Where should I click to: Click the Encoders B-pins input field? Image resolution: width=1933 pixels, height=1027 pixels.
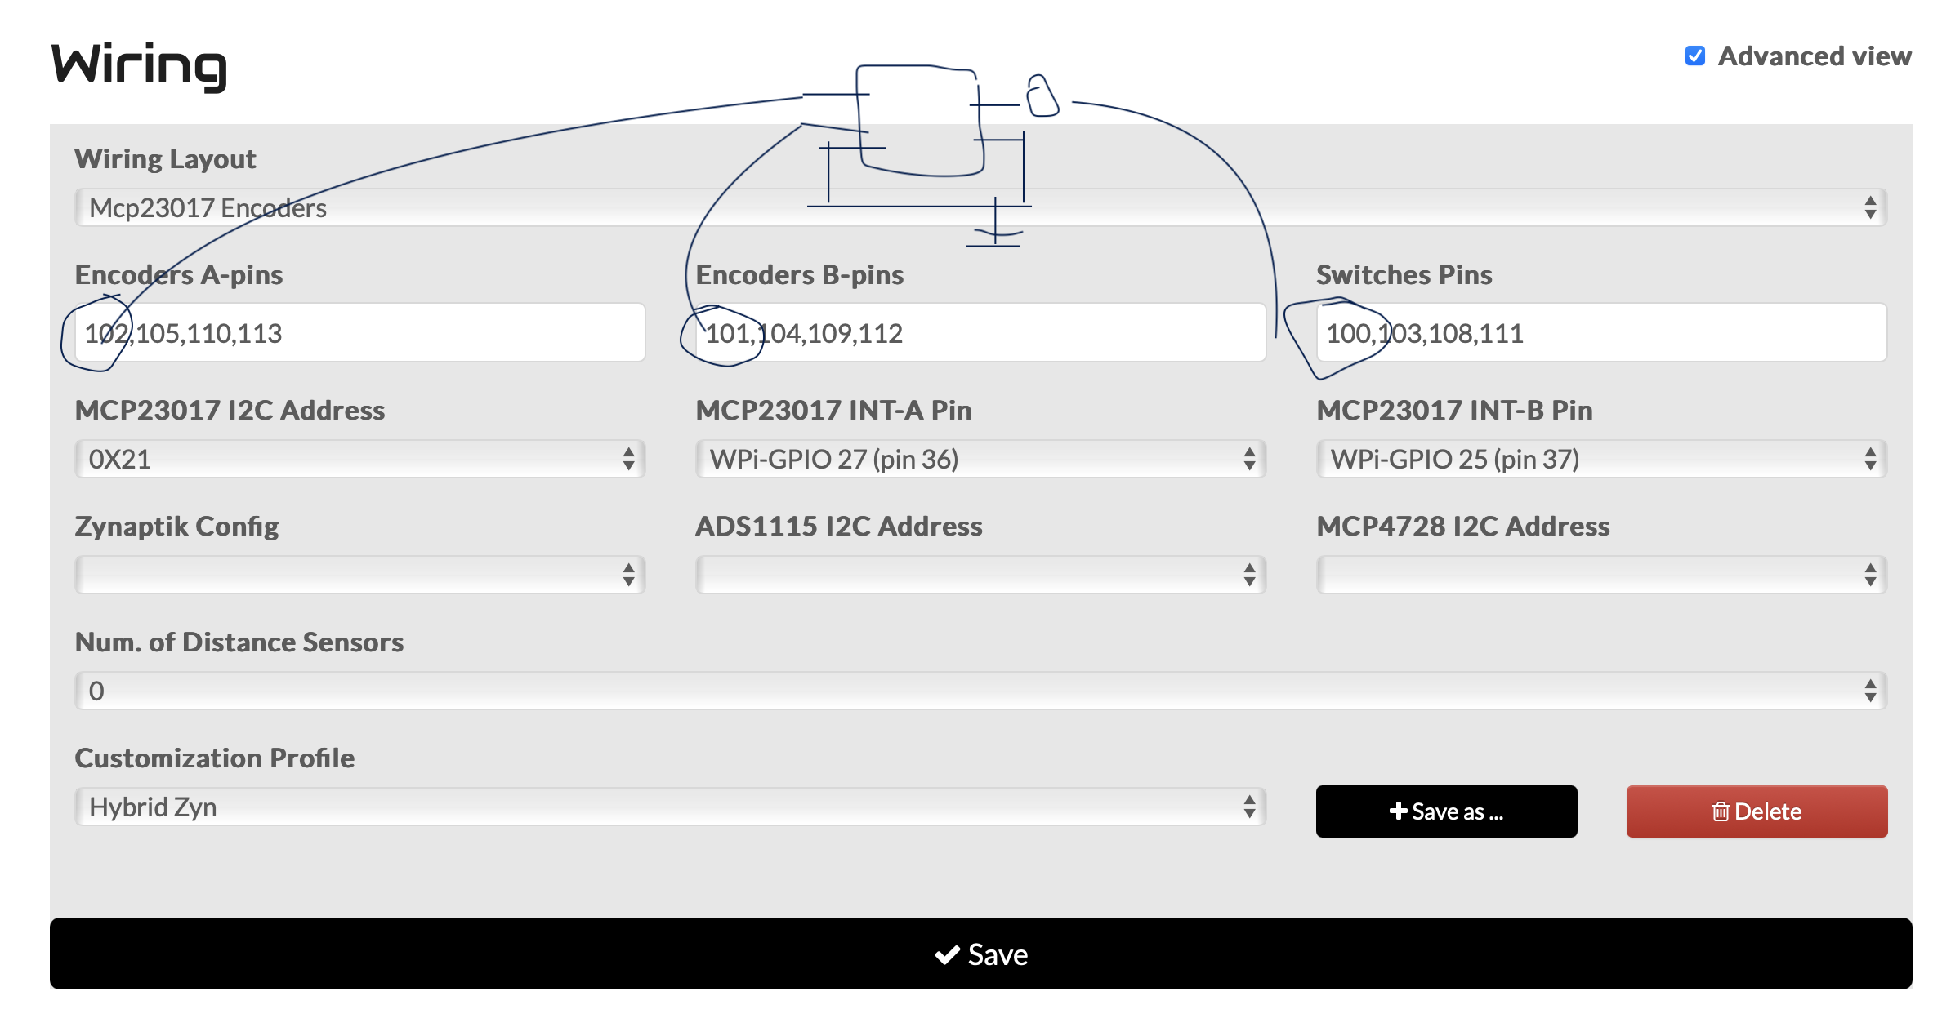pyautogui.click(x=980, y=332)
